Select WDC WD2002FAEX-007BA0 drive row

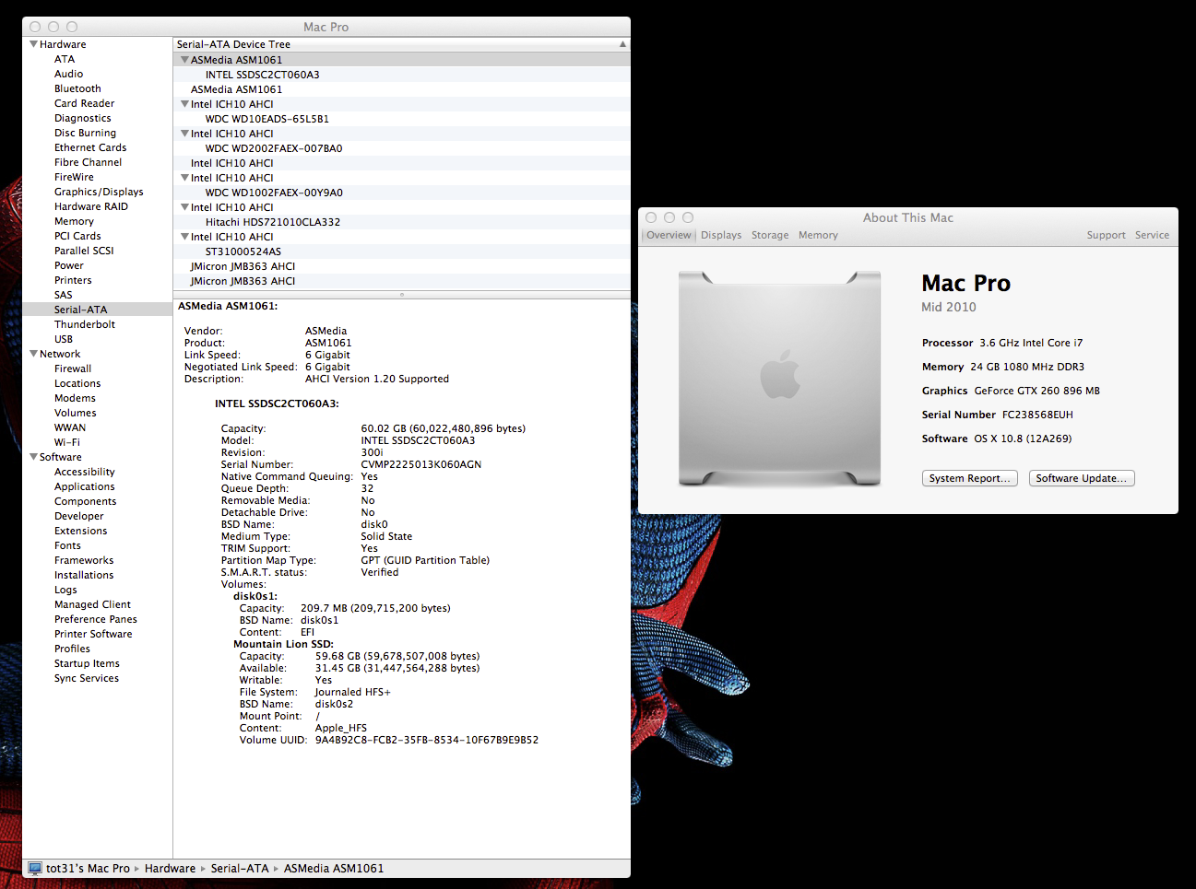pyautogui.click(x=402, y=148)
